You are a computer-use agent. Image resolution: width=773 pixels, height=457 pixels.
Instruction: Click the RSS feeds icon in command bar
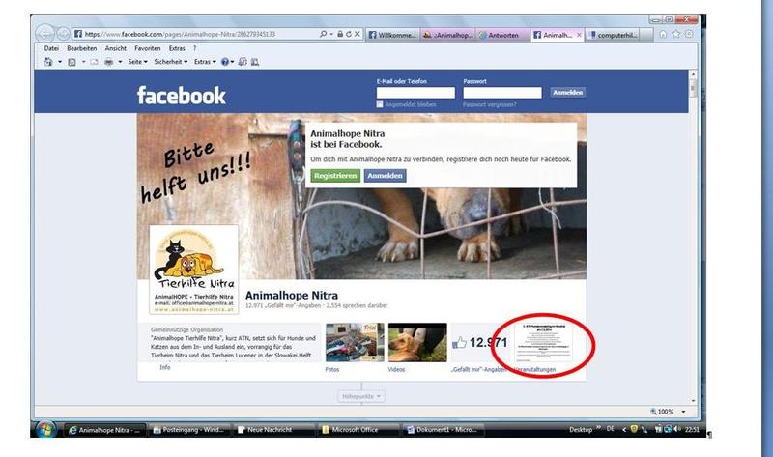(x=72, y=62)
